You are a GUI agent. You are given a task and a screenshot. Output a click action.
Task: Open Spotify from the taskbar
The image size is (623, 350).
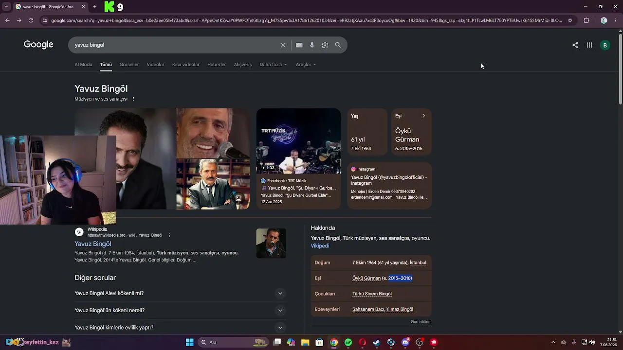click(348, 342)
